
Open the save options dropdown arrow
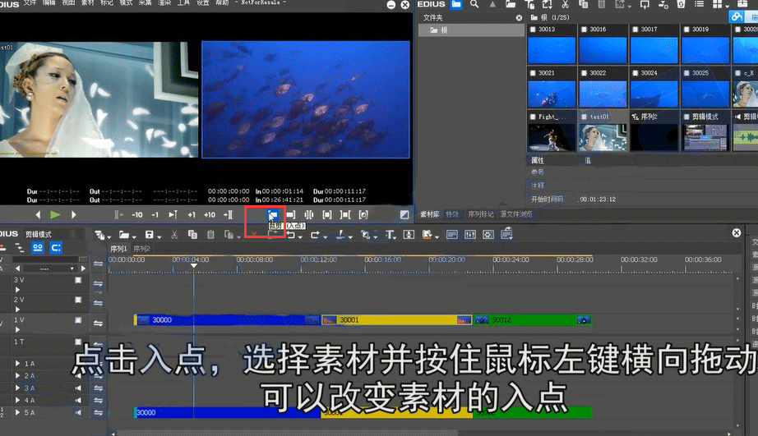point(159,236)
